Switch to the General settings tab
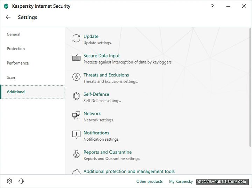This screenshot has height=188, width=252. pos(14,34)
